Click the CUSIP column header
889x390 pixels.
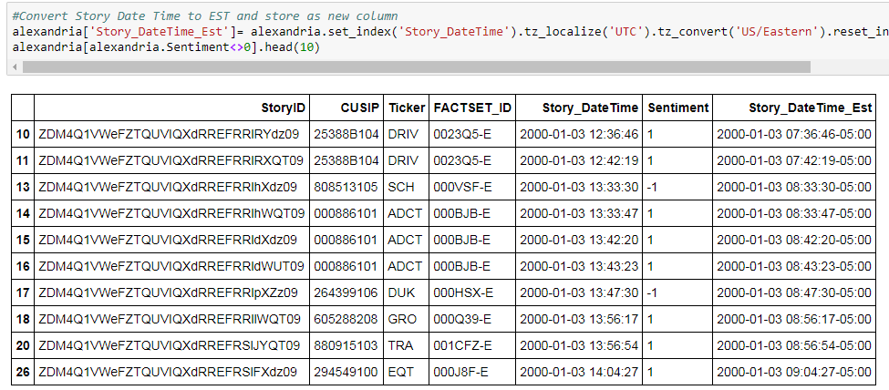346,108
